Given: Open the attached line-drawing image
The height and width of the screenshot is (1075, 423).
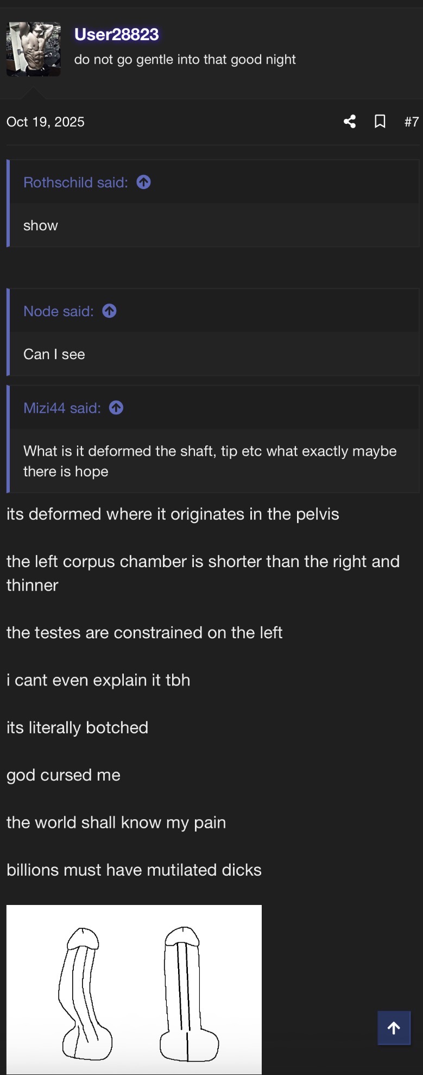Looking at the screenshot, I should coord(134,989).
